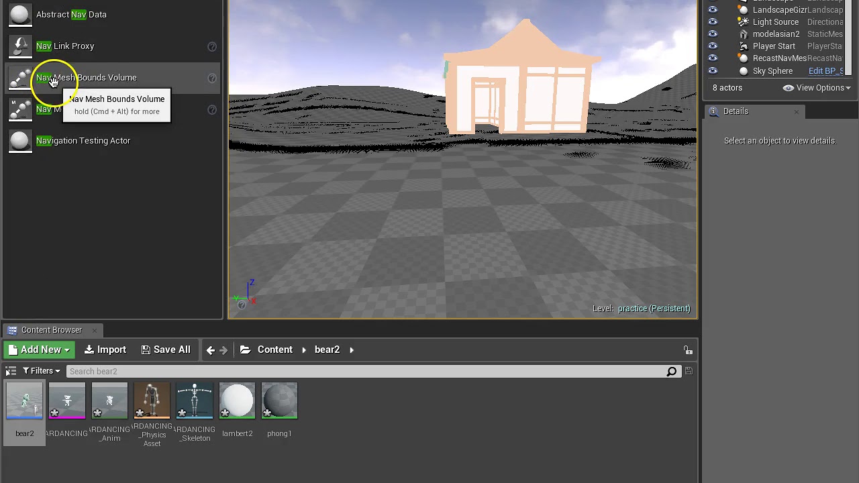The width and height of the screenshot is (859, 483).
Task: Toggle visibility of Player Start
Action: [713, 46]
